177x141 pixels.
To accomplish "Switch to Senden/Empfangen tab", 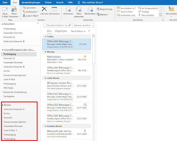I will [31, 2].
